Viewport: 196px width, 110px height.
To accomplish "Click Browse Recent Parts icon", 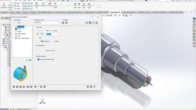I will point(11,6).
